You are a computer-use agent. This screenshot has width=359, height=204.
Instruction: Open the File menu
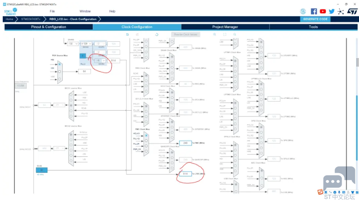[52, 11]
